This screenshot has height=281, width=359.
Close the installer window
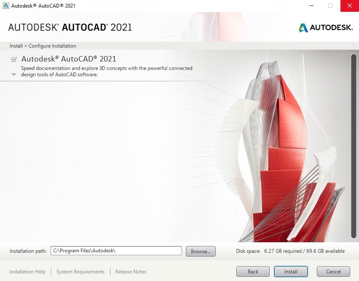point(350,6)
